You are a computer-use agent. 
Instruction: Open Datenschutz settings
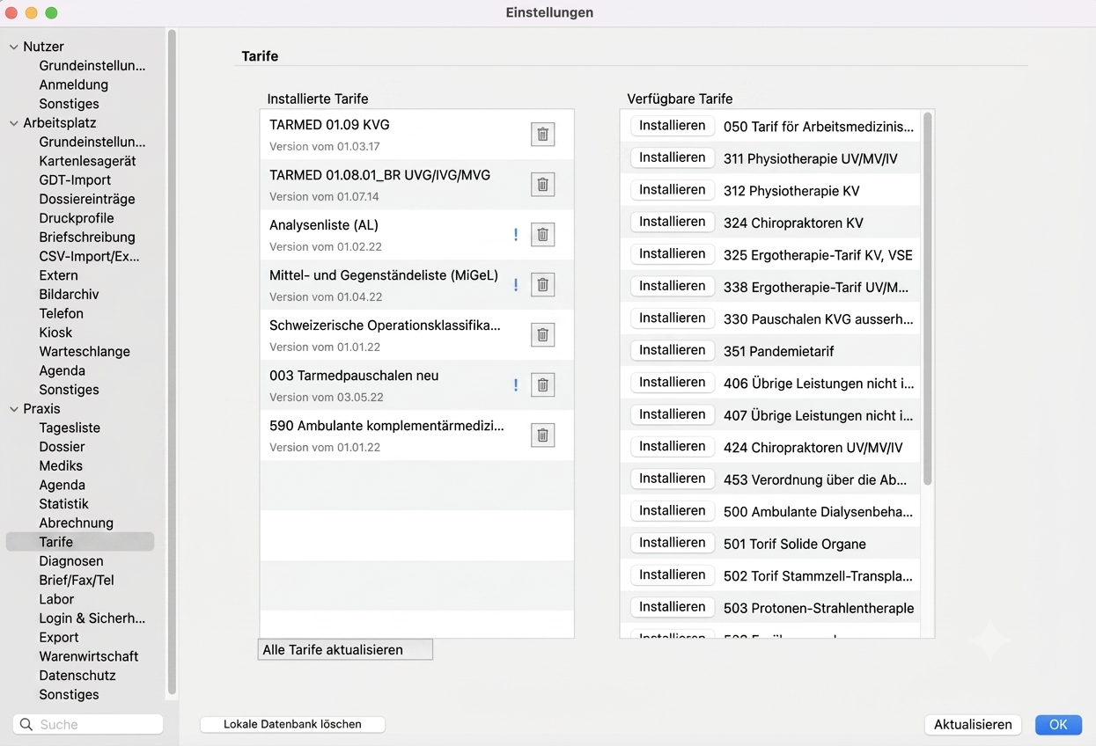77,676
